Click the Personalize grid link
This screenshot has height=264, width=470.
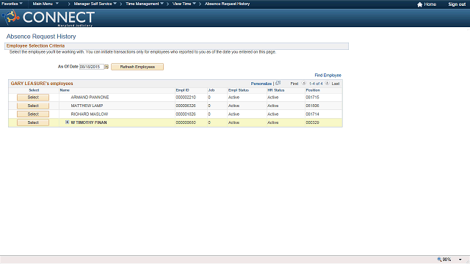pos(261,84)
